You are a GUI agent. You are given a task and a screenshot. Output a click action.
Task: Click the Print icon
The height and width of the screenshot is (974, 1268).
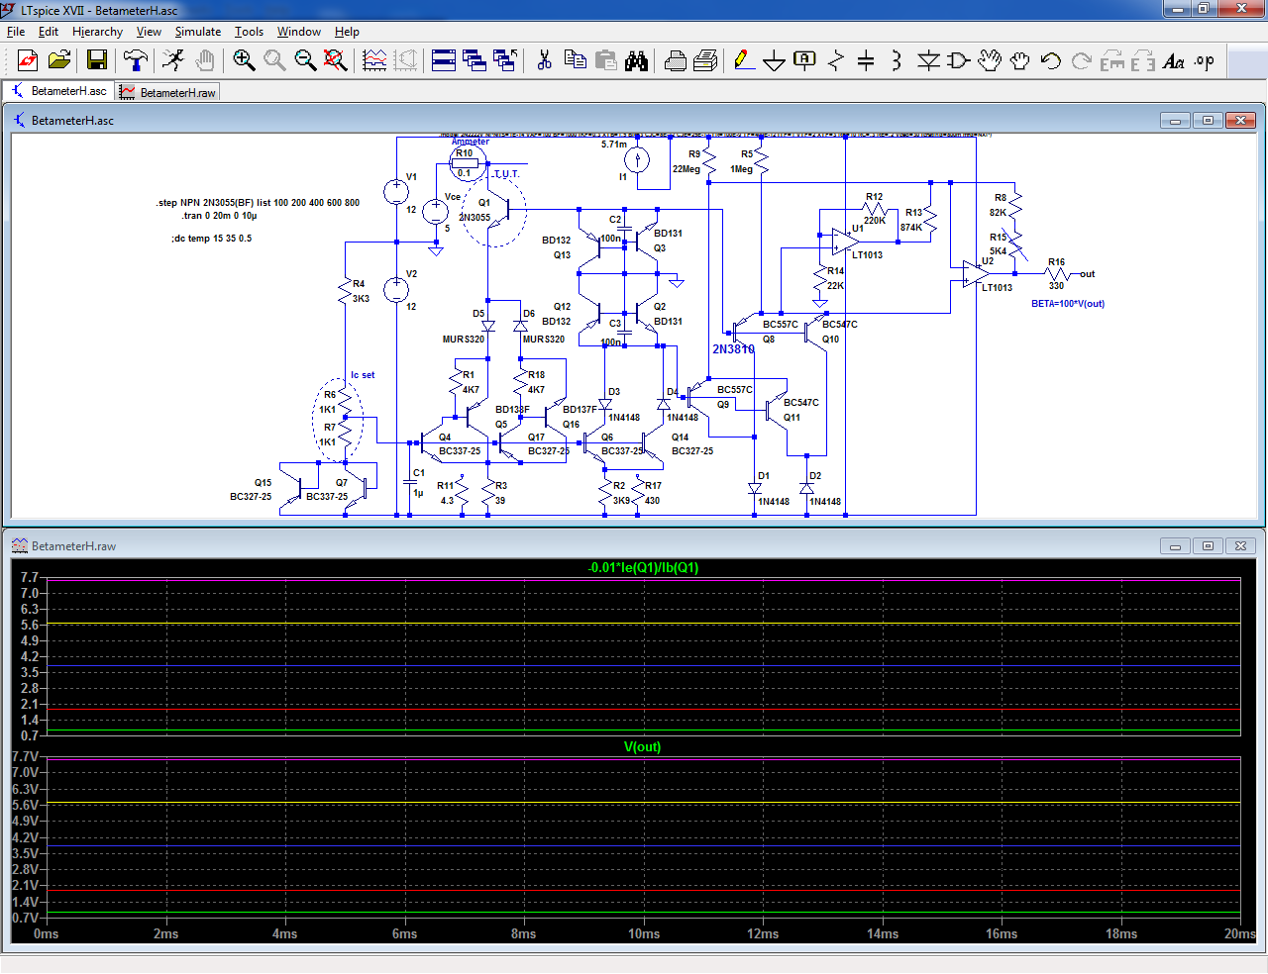705,61
